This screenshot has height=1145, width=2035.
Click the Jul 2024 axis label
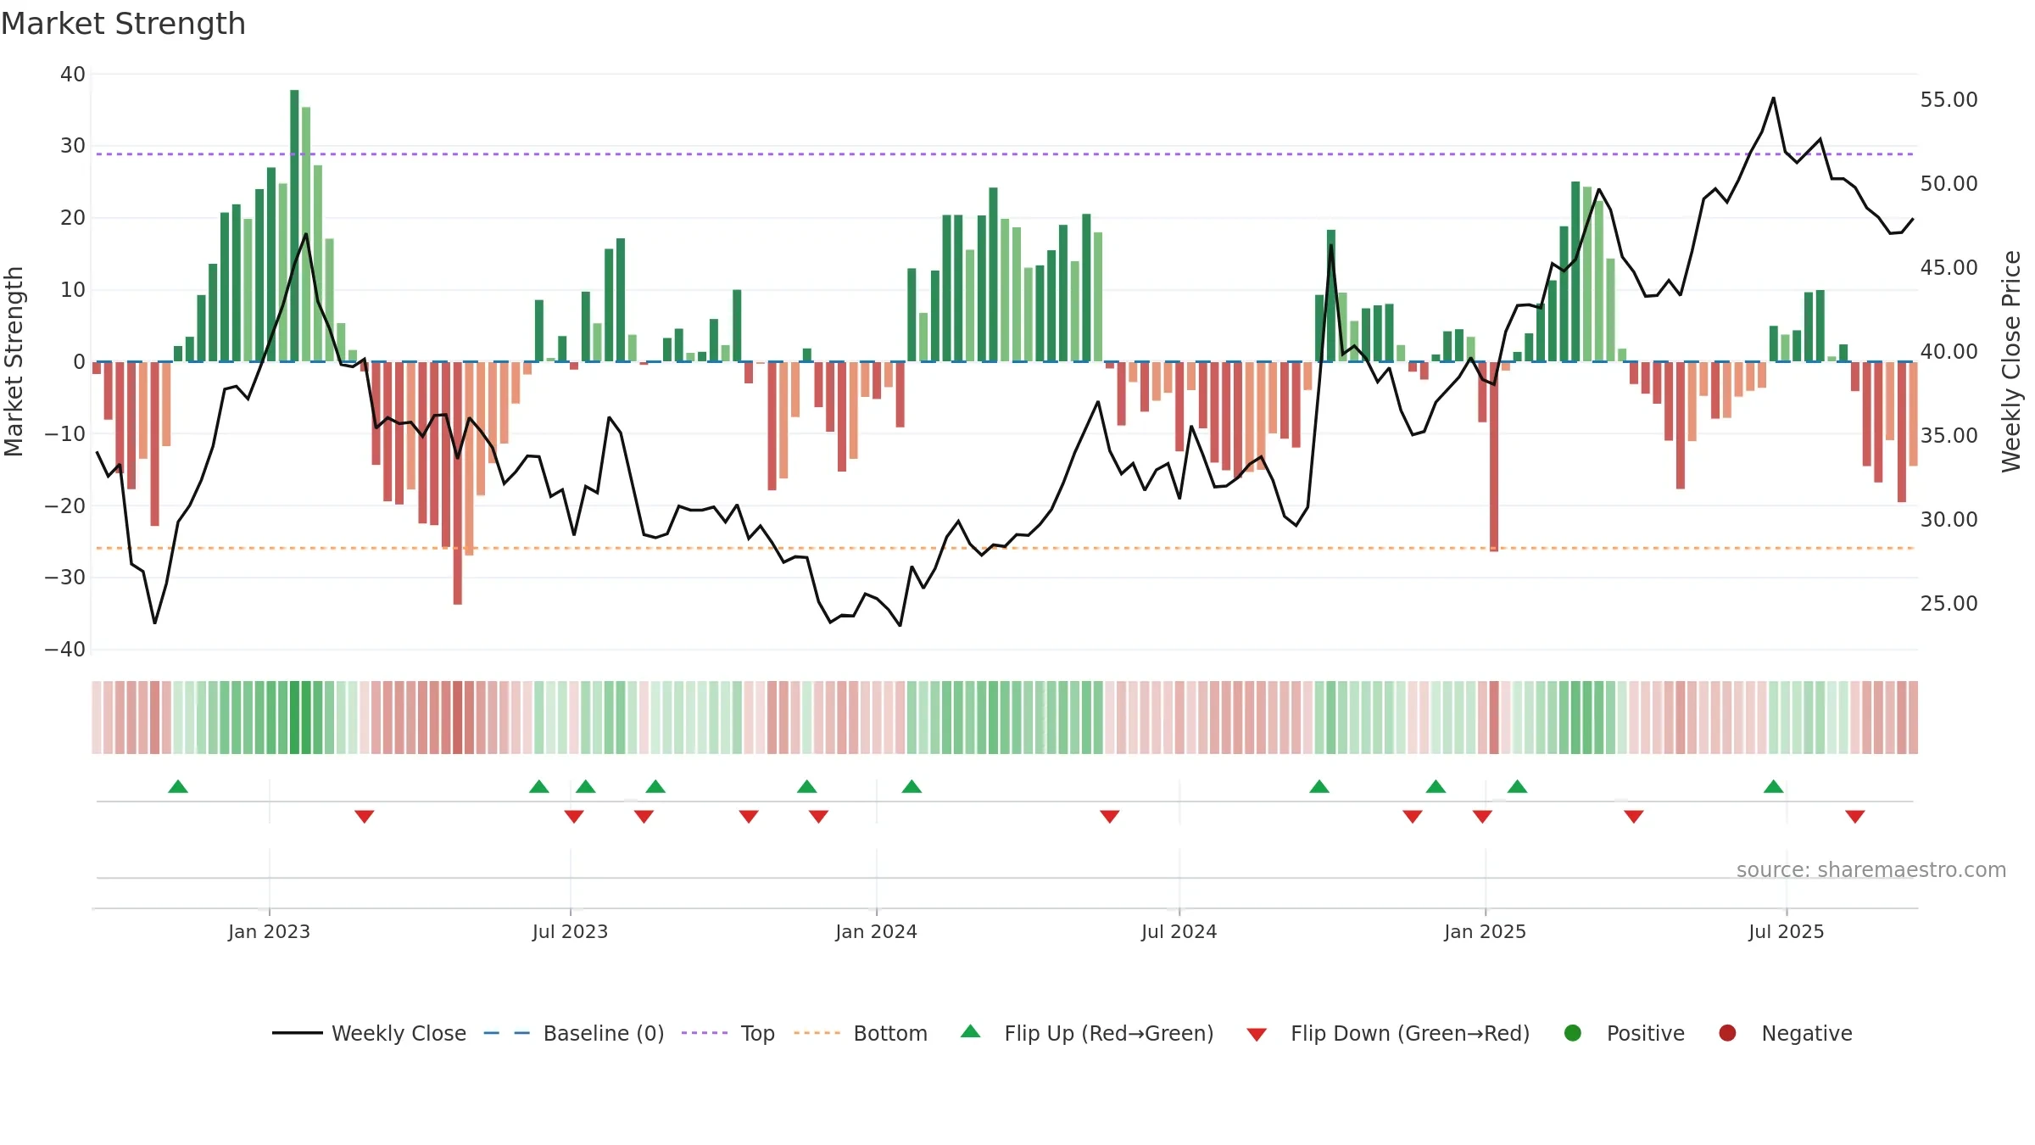[1179, 931]
